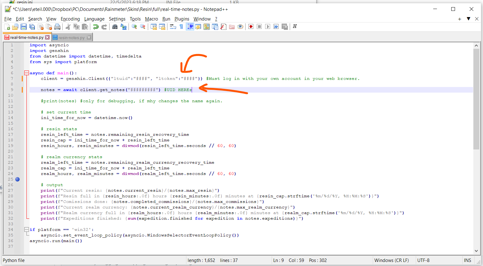Start macro recording with red dot icon
The image size is (483, 266).
click(x=251, y=27)
